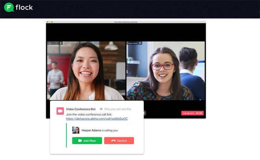This screenshot has height=160, width=260.
Task: Click Harper Adams' small avatar in the call card
Action: pyautogui.click(x=76, y=130)
